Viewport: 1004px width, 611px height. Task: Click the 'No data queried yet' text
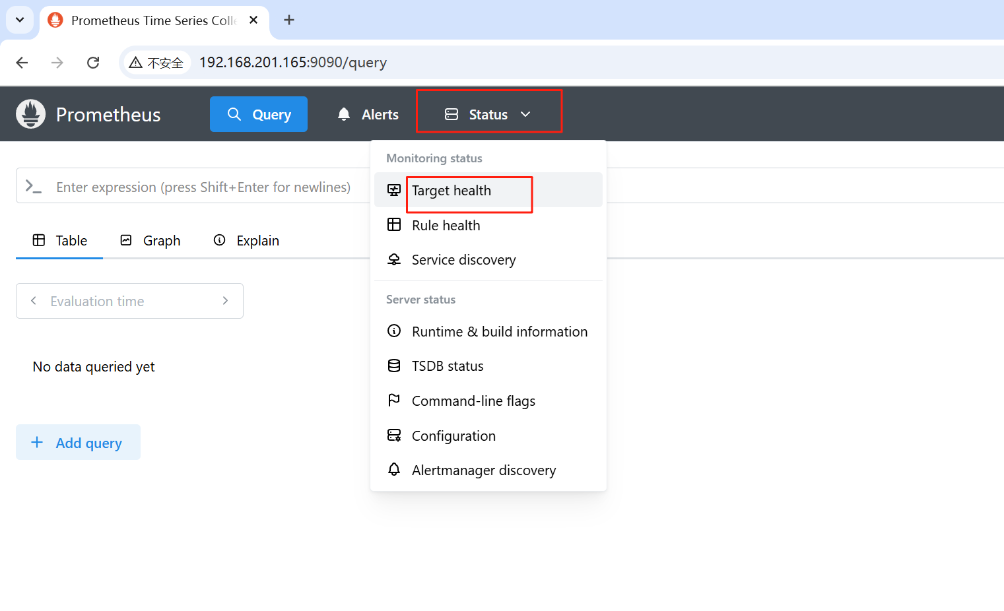tap(94, 367)
